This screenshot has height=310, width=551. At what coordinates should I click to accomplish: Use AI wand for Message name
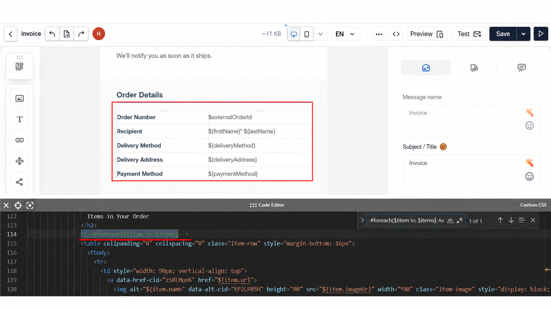pyautogui.click(x=529, y=112)
